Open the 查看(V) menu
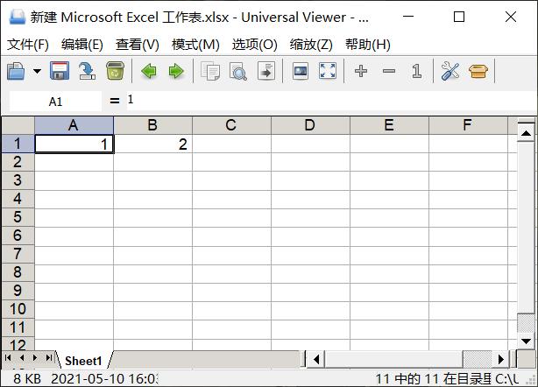This screenshot has height=387, width=538. (x=138, y=45)
